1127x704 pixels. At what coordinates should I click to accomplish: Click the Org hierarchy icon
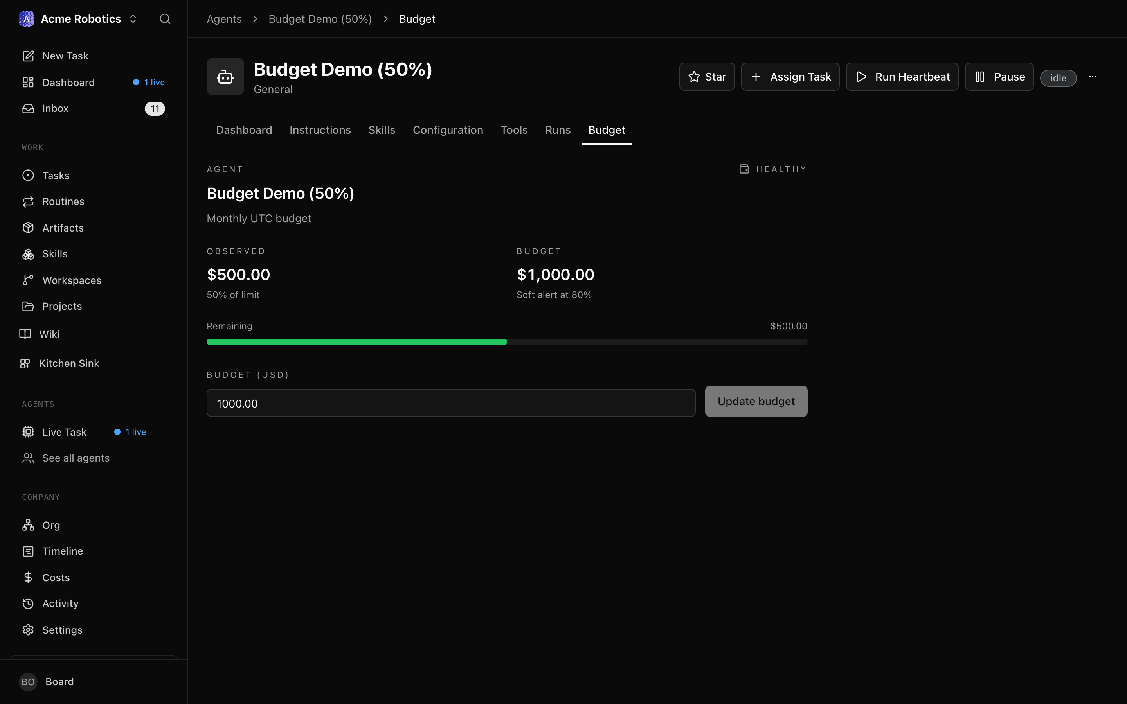pyautogui.click(x=28, y=525)
